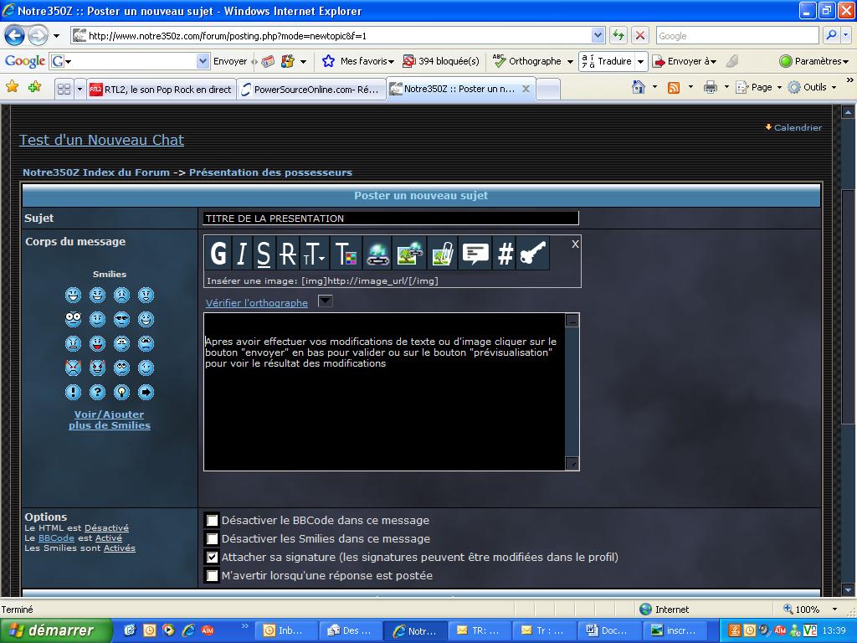Image resolution: width=857 pixels, height=643 pixels.
Task: Click the bold G formatting button
Action: point(218,253)
